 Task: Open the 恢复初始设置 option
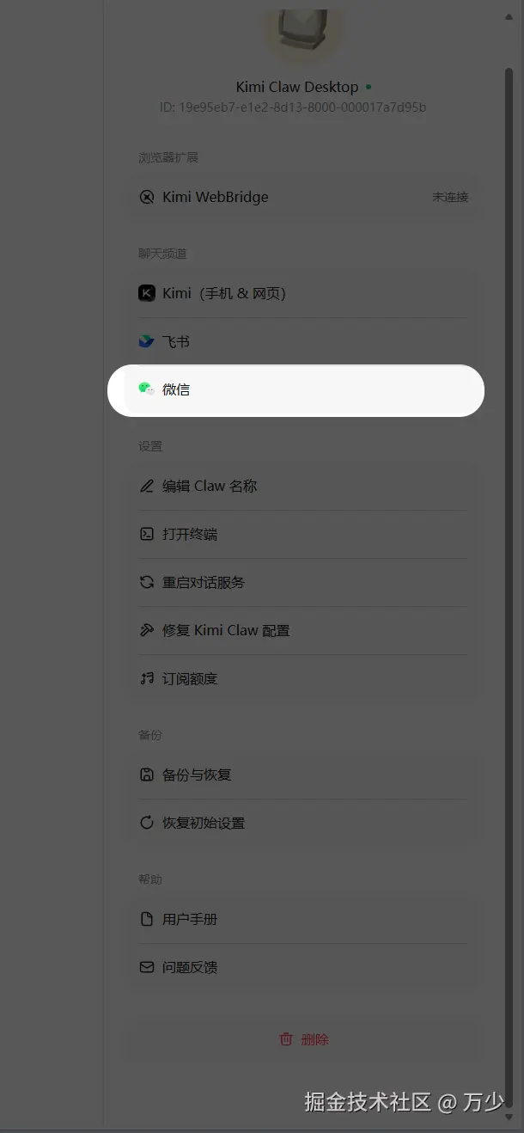click(x=303, y=823)
